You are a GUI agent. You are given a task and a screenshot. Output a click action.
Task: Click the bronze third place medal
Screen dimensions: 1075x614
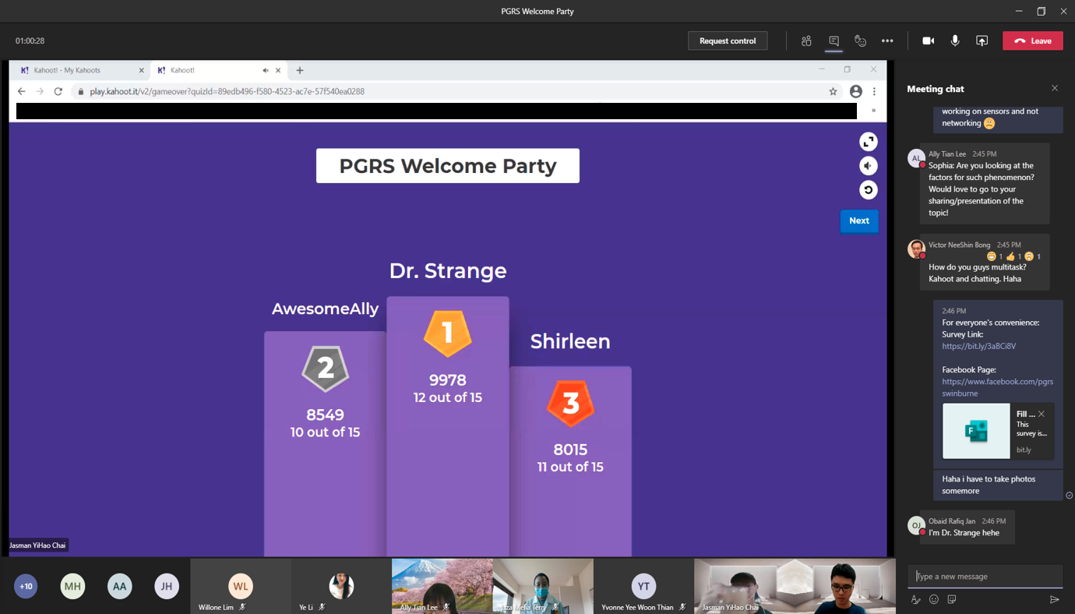coord(570,404)
